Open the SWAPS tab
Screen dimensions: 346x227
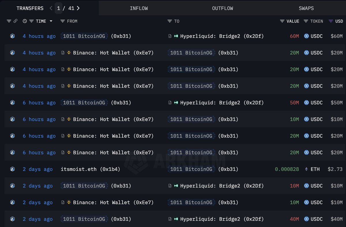(306, 8)
